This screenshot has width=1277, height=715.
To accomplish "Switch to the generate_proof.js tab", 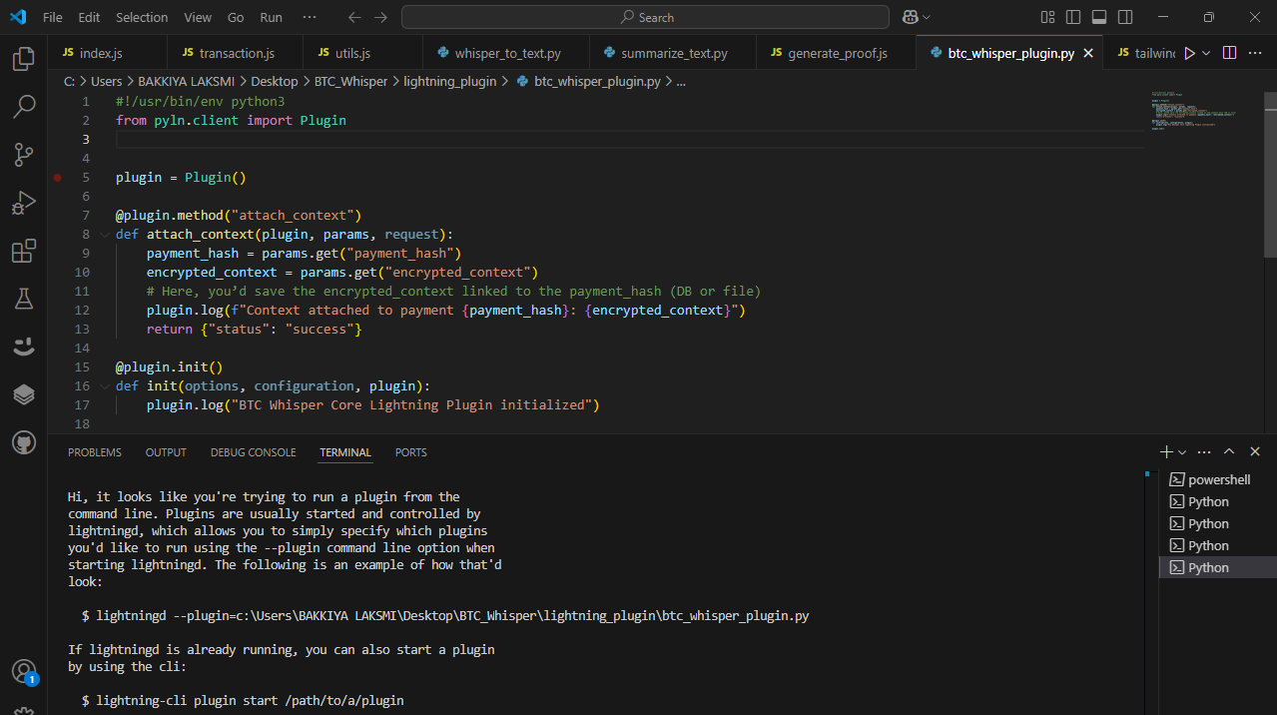I will [x=837, y=53].
